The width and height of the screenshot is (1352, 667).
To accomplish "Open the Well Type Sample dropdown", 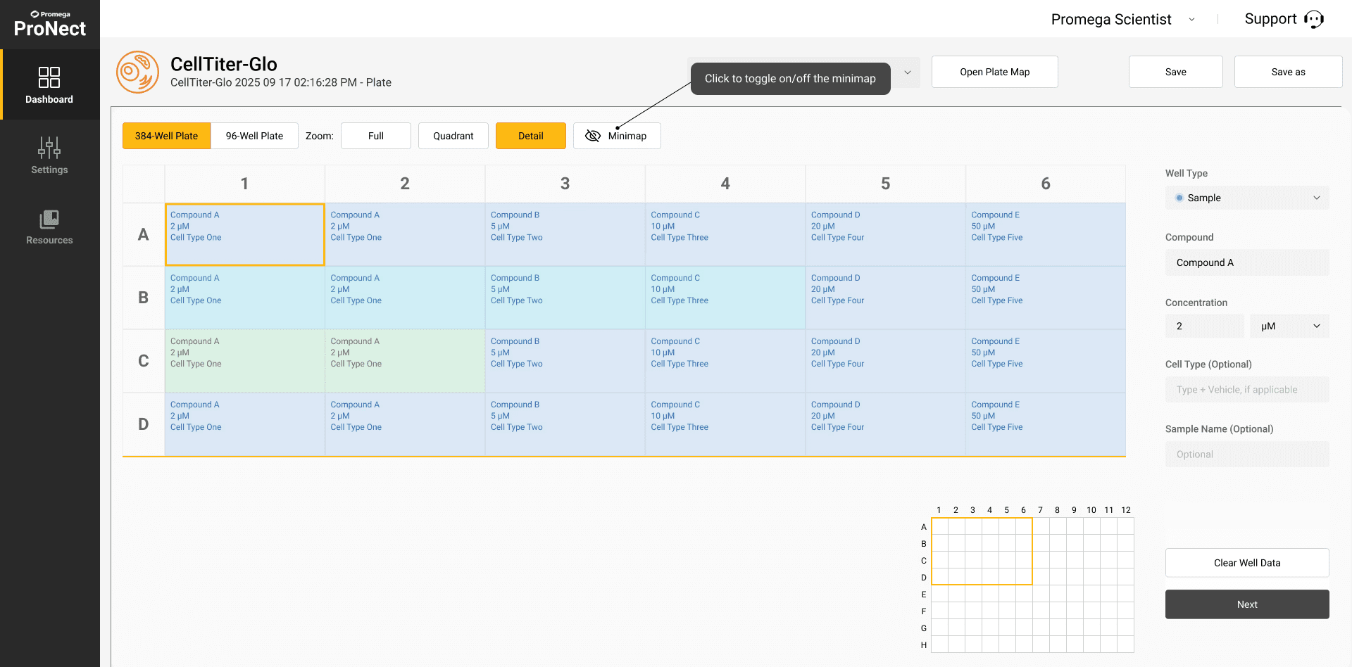I will click(x=1247, y=198).
